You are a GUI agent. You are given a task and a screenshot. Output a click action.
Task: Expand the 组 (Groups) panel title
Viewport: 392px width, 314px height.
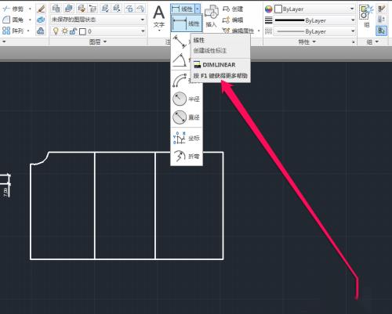click(372, 42)
